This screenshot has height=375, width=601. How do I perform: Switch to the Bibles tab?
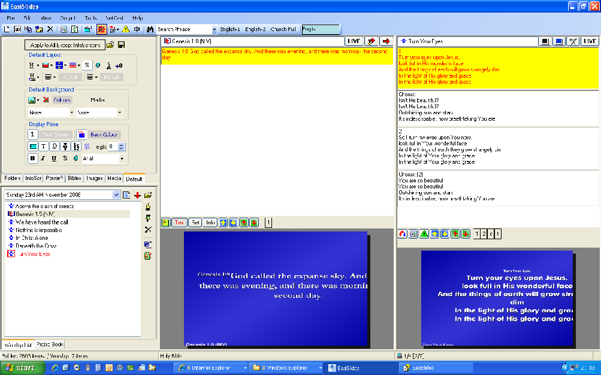pos(74,178)
